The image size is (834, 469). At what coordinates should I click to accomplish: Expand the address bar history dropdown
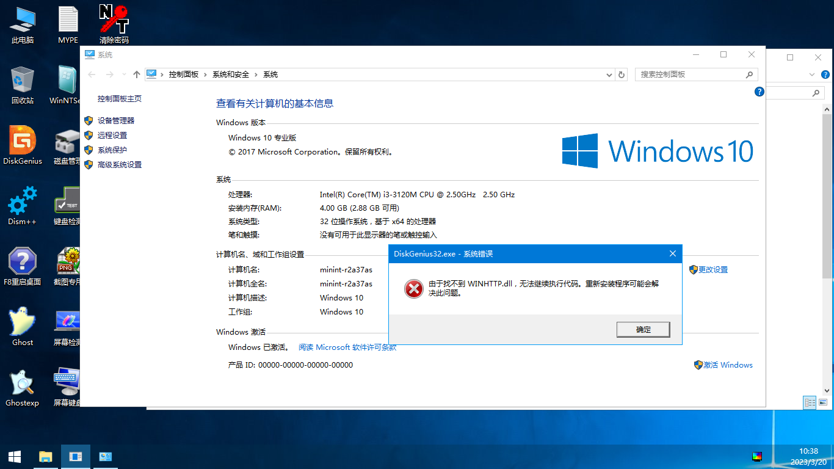(609, 75)
